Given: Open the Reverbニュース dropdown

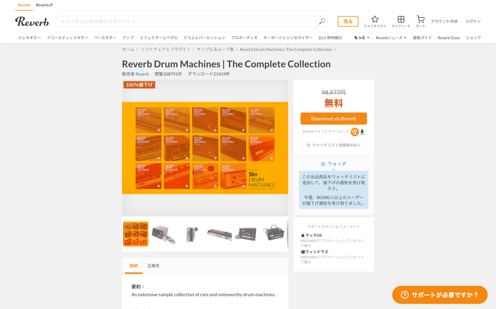Looking at the screenshot, I should (391, 38).
